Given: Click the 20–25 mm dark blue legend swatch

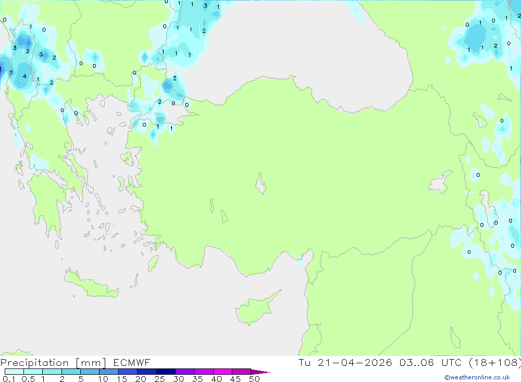Looking at the screenshot, I should [x=147, y=372].
